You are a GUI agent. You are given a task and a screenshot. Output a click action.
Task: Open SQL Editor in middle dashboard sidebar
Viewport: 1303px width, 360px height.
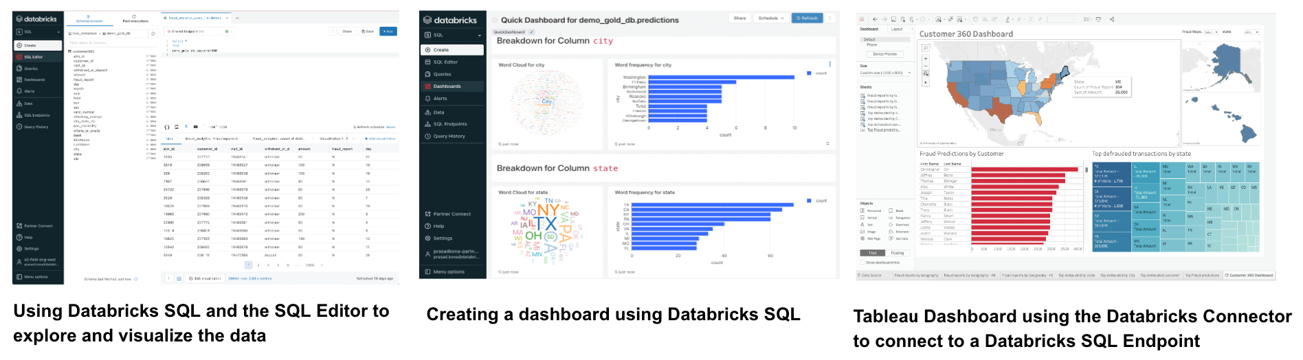tap(445, 62)
